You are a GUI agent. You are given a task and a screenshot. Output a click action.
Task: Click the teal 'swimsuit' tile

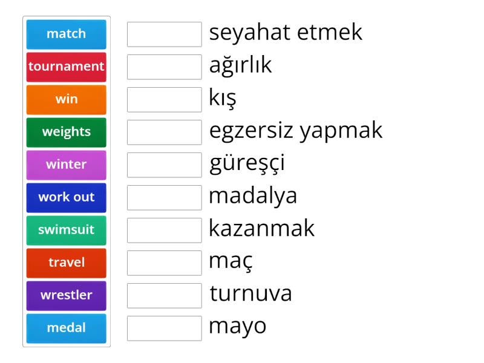tap(67, 230)
